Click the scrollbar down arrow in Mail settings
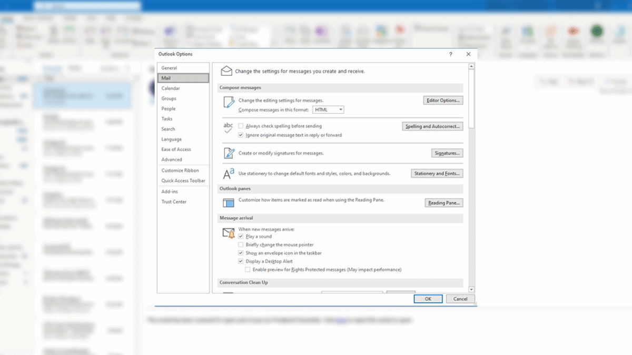 [x=471, y=290]
